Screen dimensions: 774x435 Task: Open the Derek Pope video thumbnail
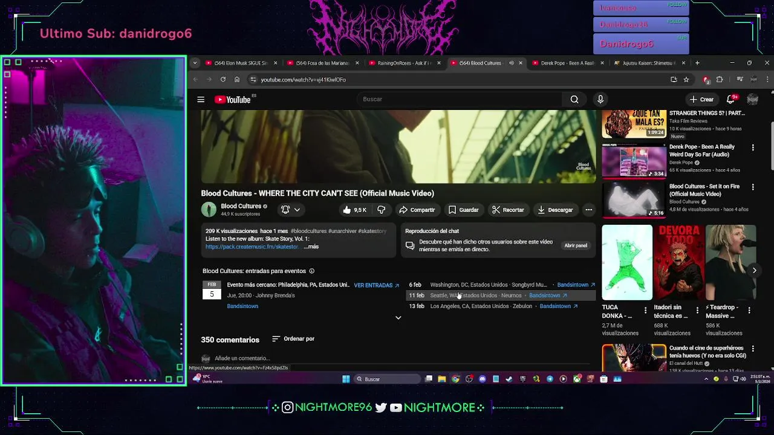coord(634,161)
